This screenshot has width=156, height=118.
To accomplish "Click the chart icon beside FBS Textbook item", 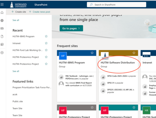I will point(61,77).
